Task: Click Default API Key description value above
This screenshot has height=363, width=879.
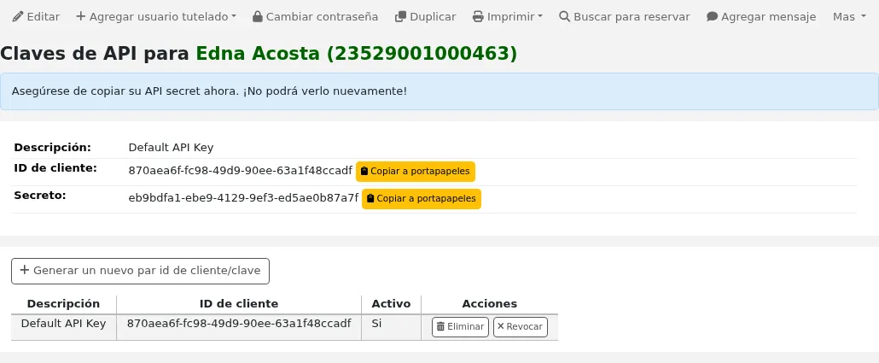Action: (x=171, y=148)
